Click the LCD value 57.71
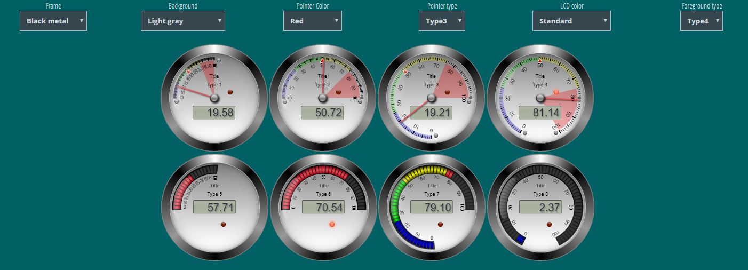This screenshot has width=748, height=270. coord(214,208)
